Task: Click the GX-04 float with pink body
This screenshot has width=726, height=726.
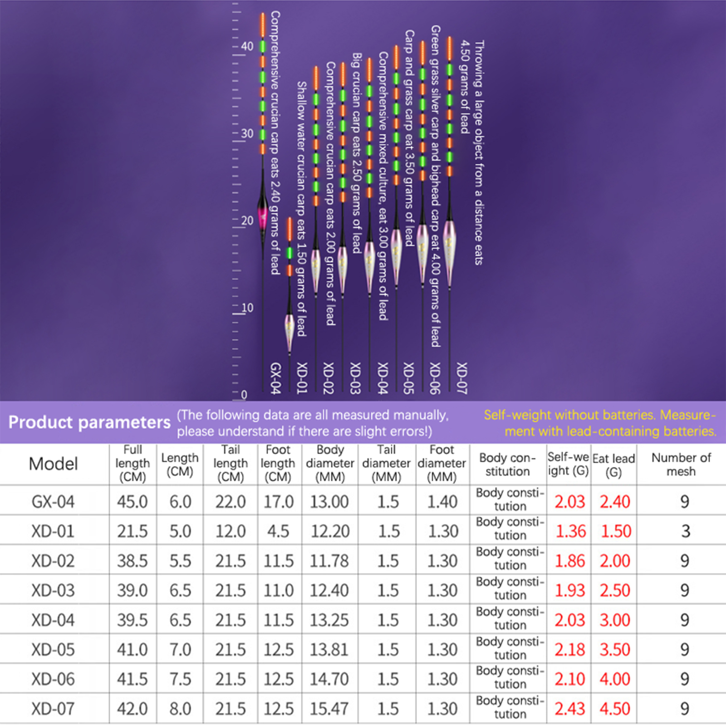Action: tap(263, 213)
